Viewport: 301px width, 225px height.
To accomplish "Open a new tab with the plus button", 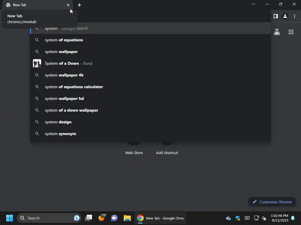I will (79, 5).
